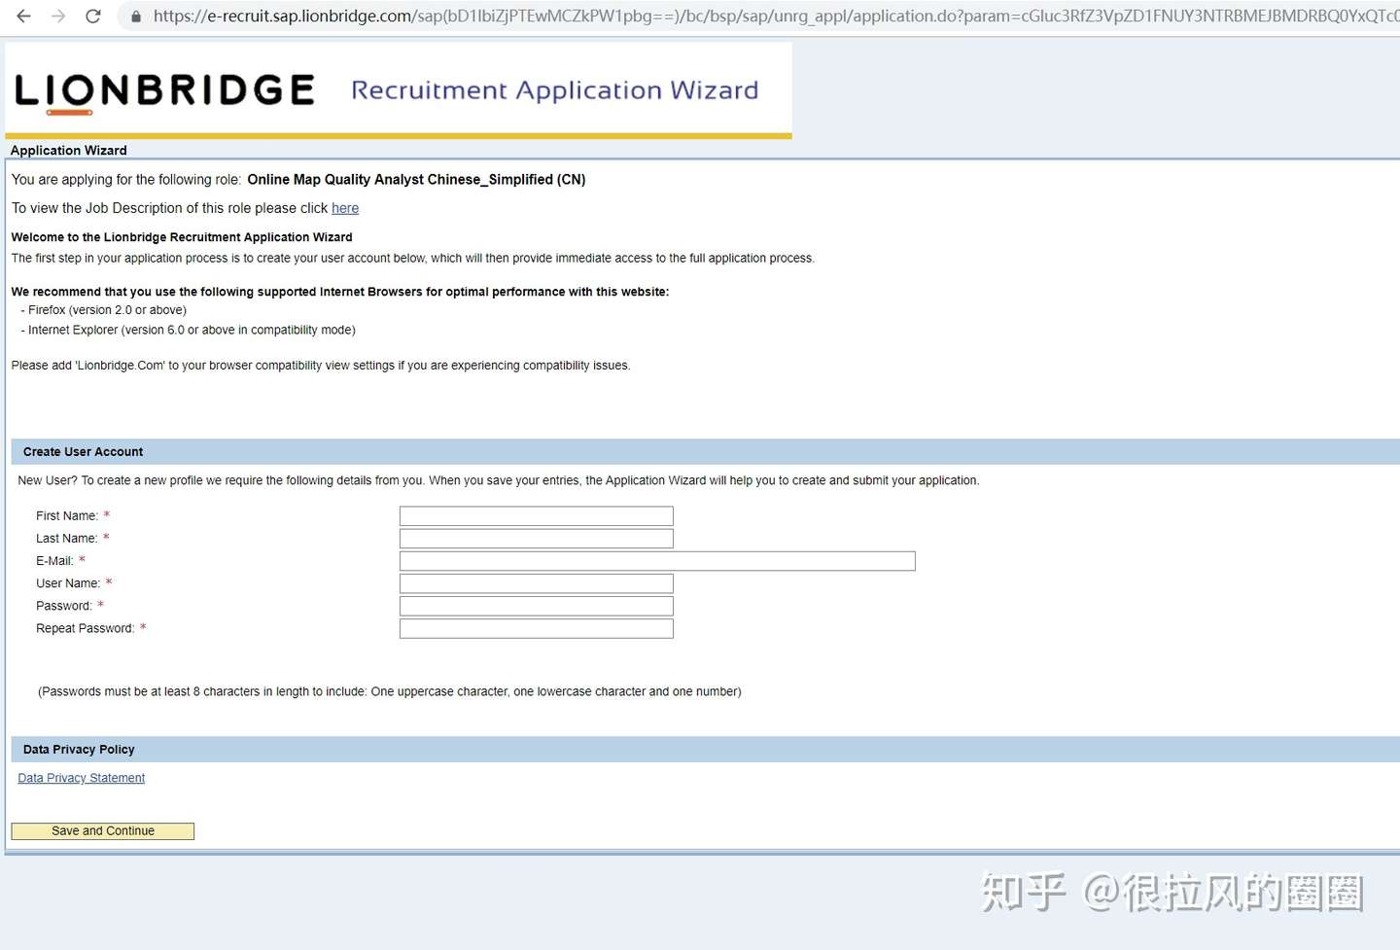
Task: Click the Lionbridge logo
Action: point(164,92)
